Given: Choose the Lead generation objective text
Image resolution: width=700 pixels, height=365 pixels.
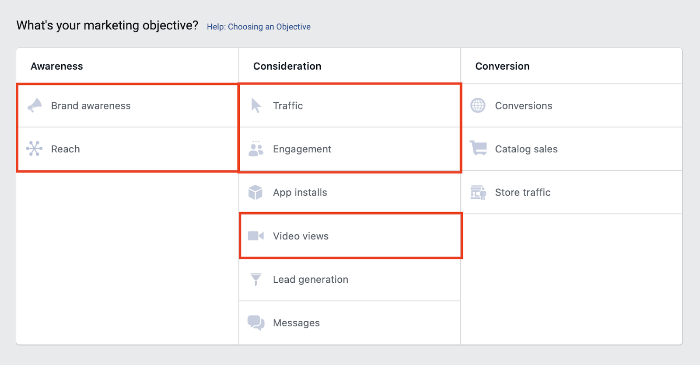Looking at the screenshot, I should (310, 280).
